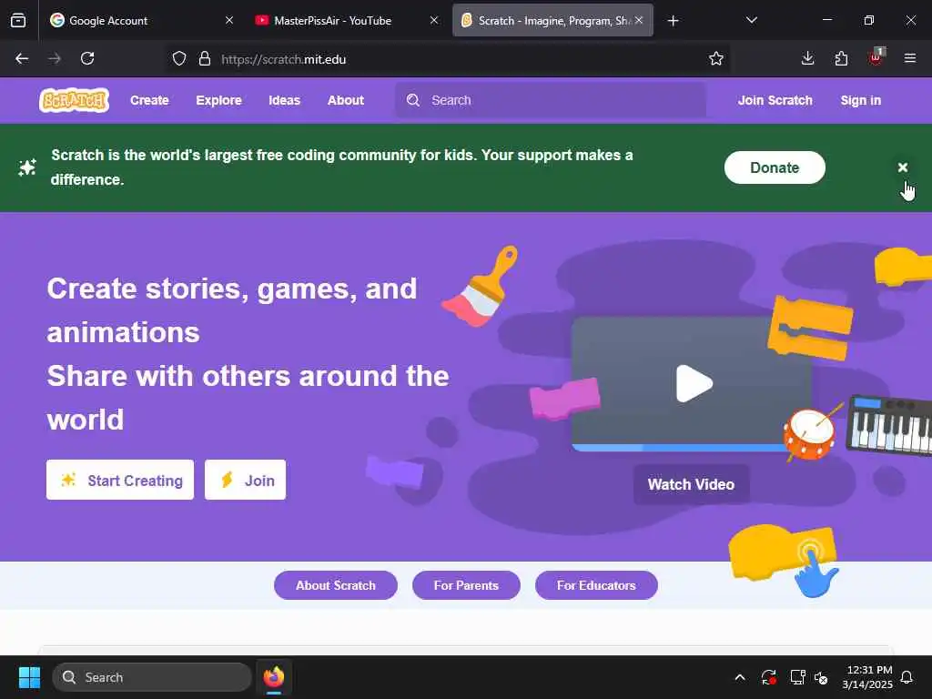Click the browser forward arrow
932x699 pixels.
click(x=55, y=58)
